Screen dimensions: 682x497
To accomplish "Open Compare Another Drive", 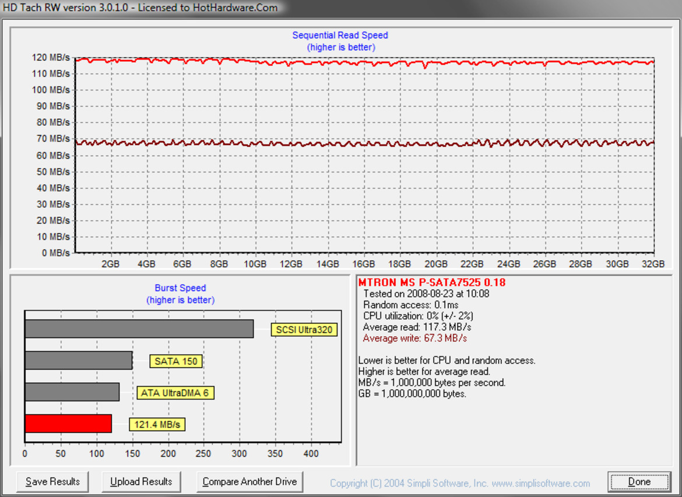I will [249, 482].
